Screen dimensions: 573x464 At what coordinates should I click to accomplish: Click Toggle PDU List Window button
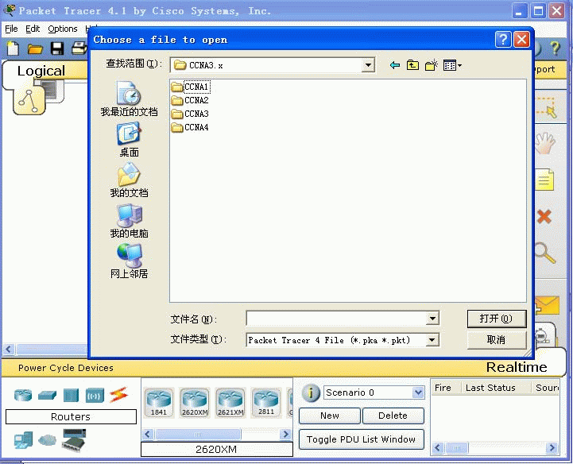coord(361,439)
